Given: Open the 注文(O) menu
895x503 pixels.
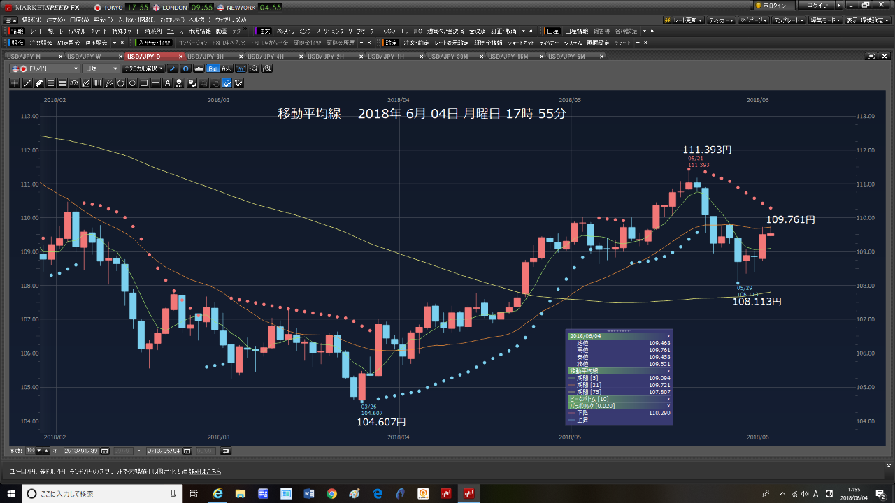Looking at the screenshot, I should [x=55, y=19].
